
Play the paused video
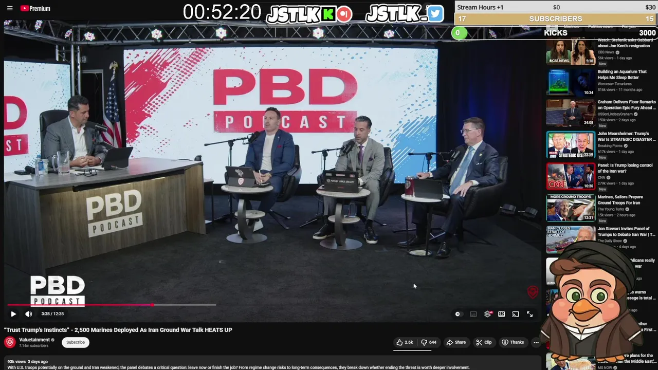13,314
